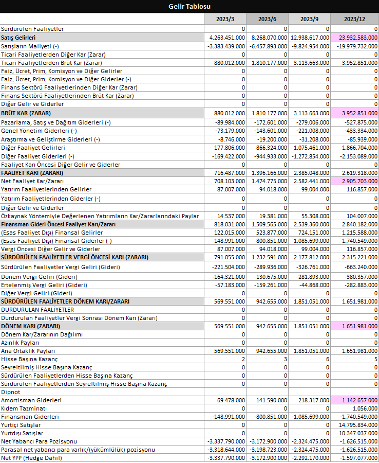Click the BRÜT KAR (ZARAR) row label
The height and width of the screenshot is (463, 379).
(26, 113)
